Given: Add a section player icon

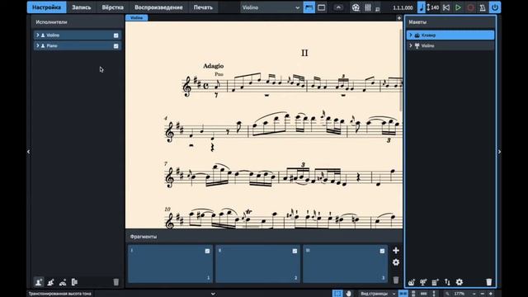Looking at the screenshot, I should click(x=51, y=282).
